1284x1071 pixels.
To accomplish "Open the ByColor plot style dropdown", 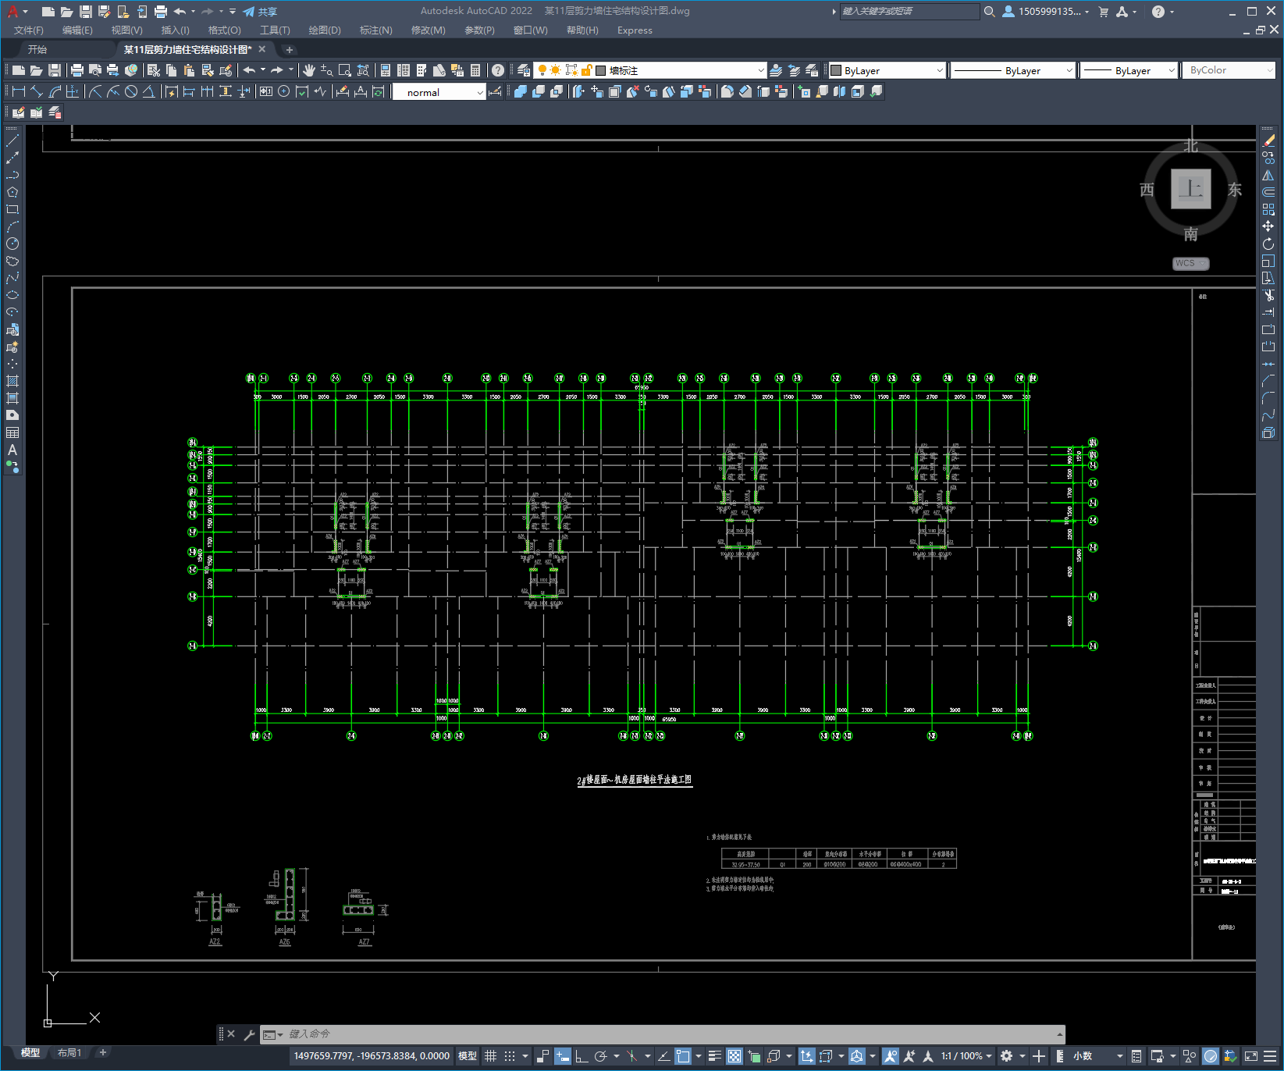I will [1229, 70].
